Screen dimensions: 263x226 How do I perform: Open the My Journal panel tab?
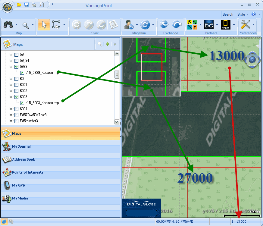coord(21,147)
